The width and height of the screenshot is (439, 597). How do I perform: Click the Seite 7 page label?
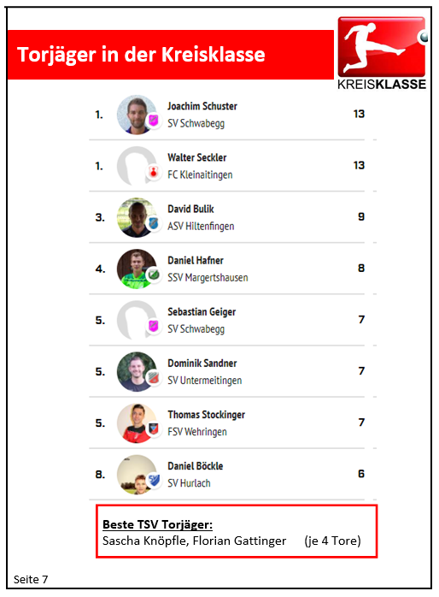[31, 580]
